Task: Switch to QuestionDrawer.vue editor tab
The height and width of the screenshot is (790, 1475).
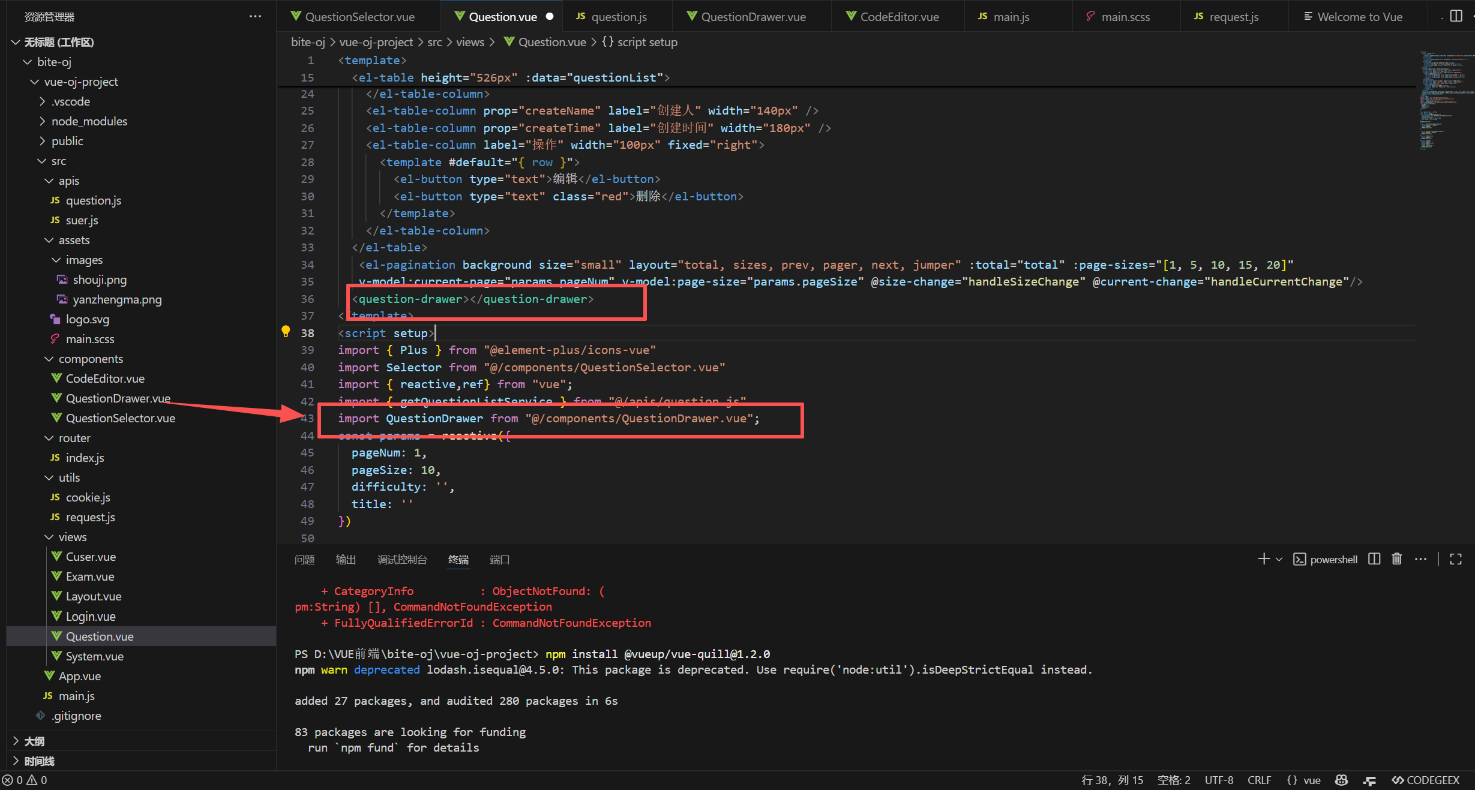Action: click(753, 17)
